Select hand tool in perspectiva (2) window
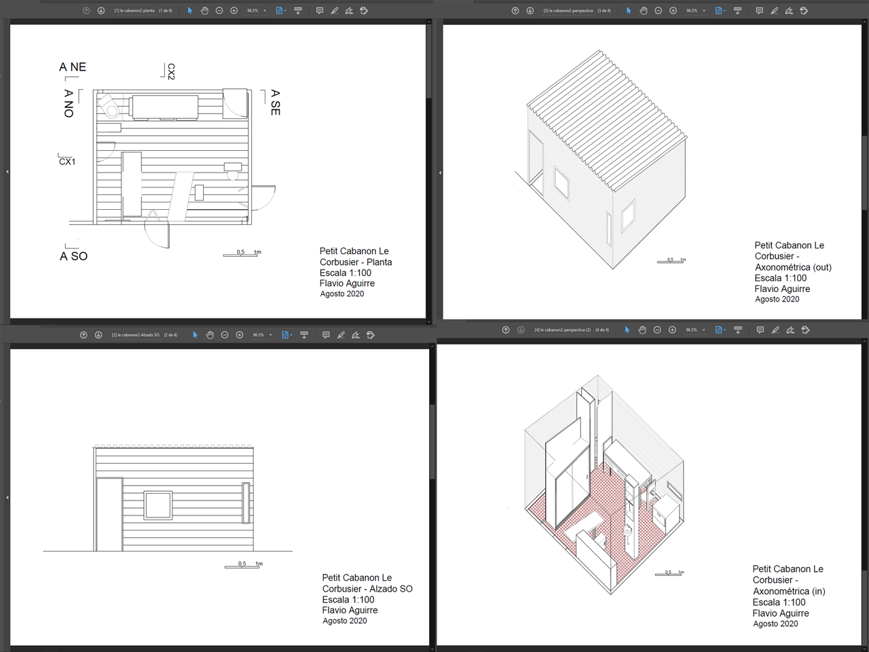The image size is (869, 652). pos(642,330)
